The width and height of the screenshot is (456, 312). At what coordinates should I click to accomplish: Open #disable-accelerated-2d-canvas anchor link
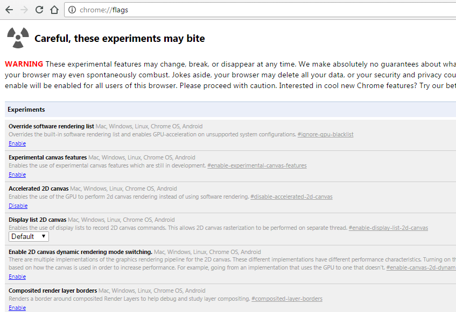[x=291, y=197]
